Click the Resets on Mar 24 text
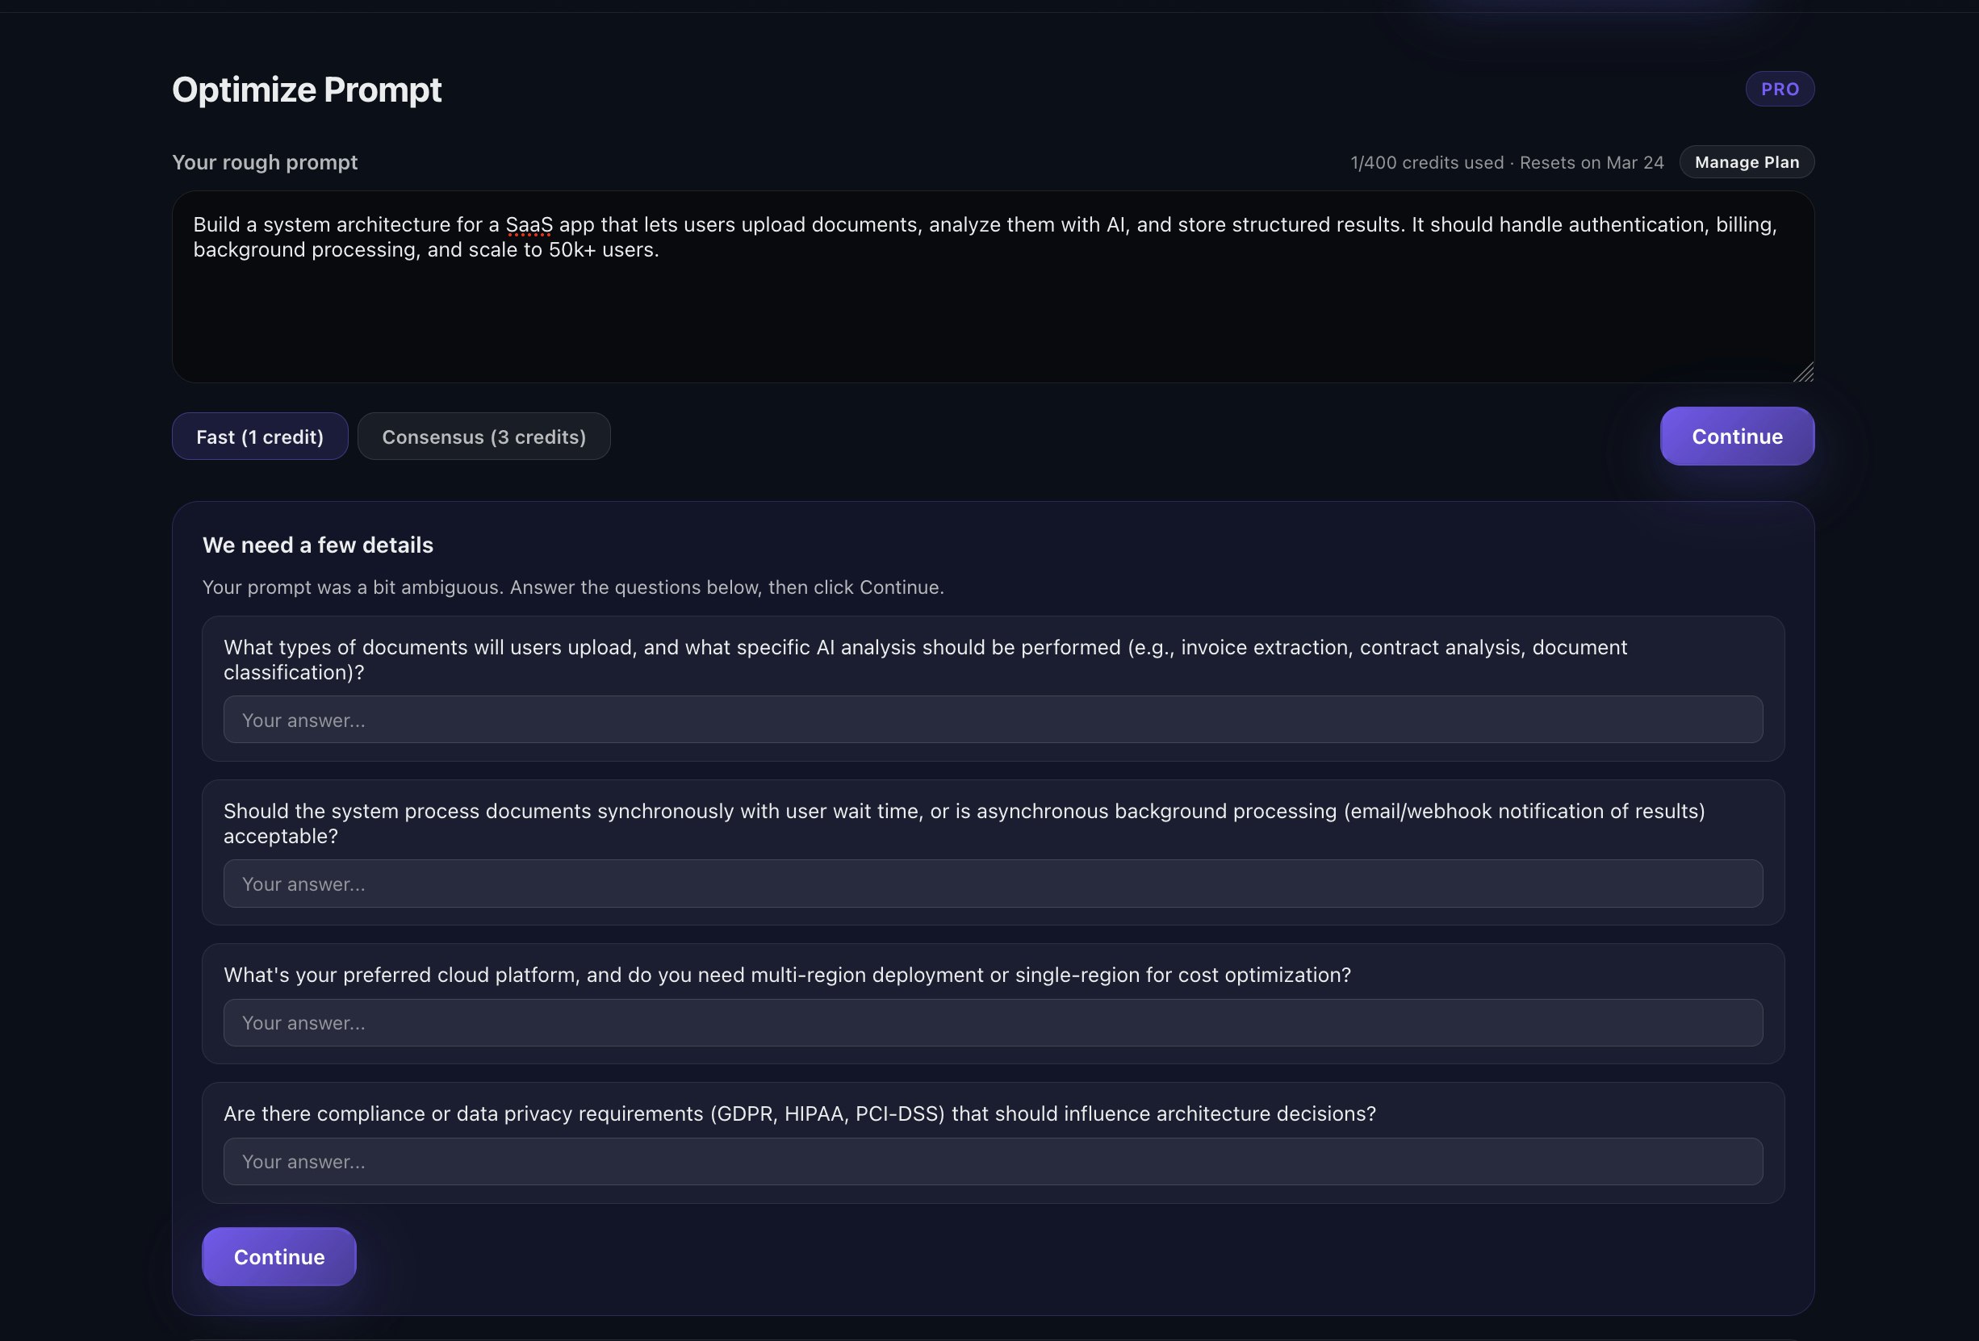 (1591, 163)
